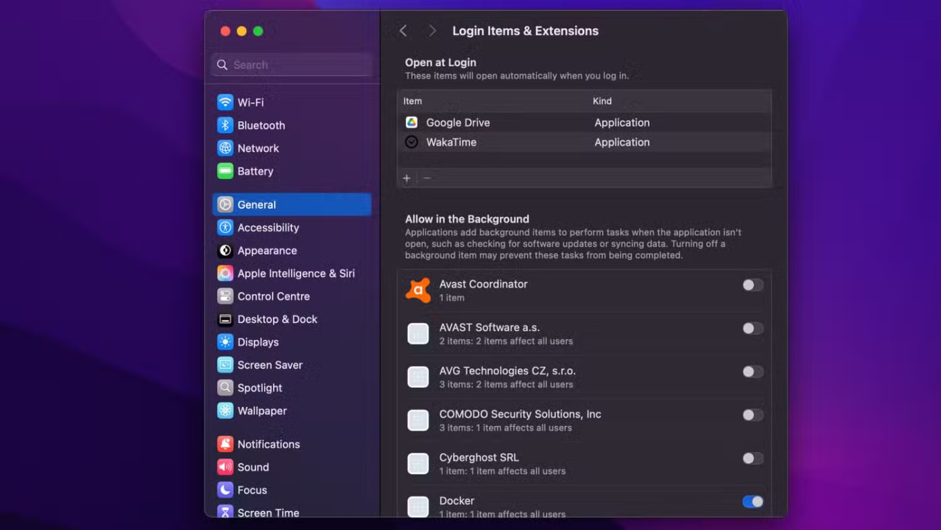Toggle COMODO Security Solutions background switch

752,415
